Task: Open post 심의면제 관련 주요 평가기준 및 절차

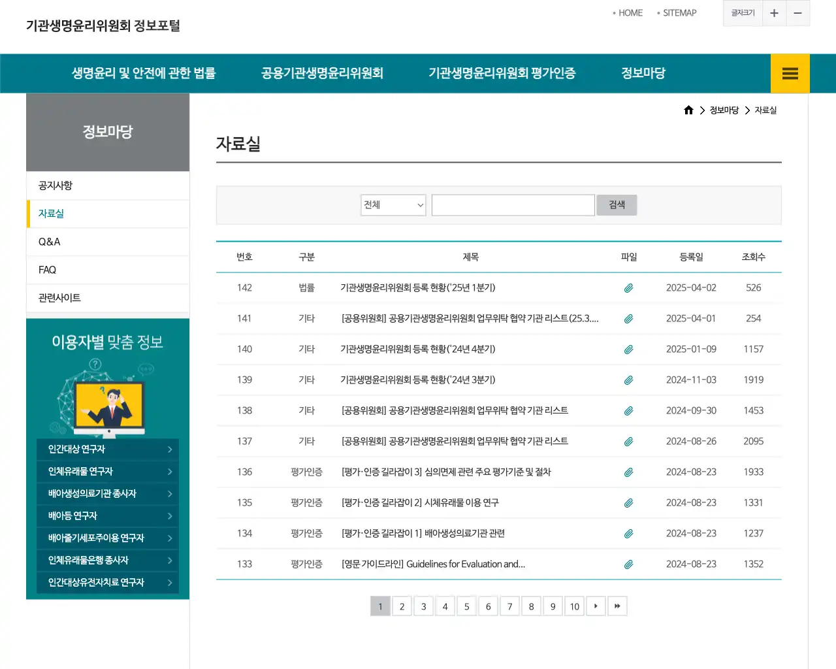Action: (446, 472)
